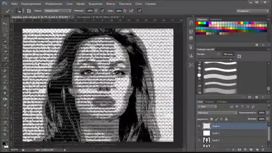Toggle lock transparent pixels icon
Viewport: 272px width, 153px height.
coord(212,119)
